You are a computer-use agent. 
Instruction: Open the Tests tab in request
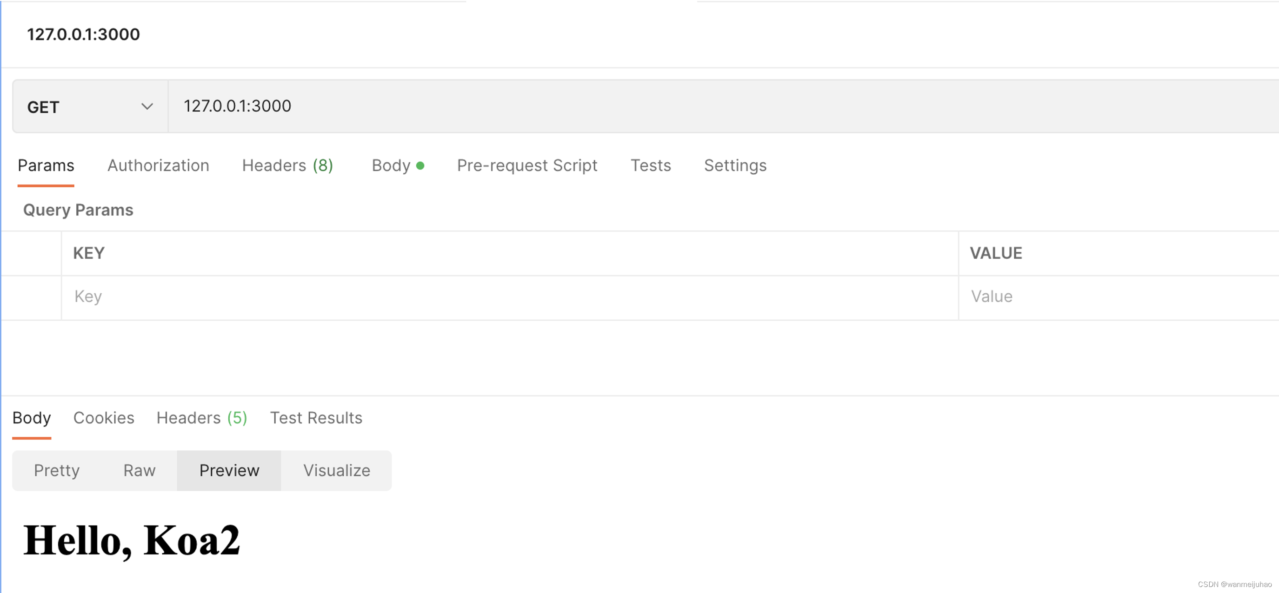[652, 165]
